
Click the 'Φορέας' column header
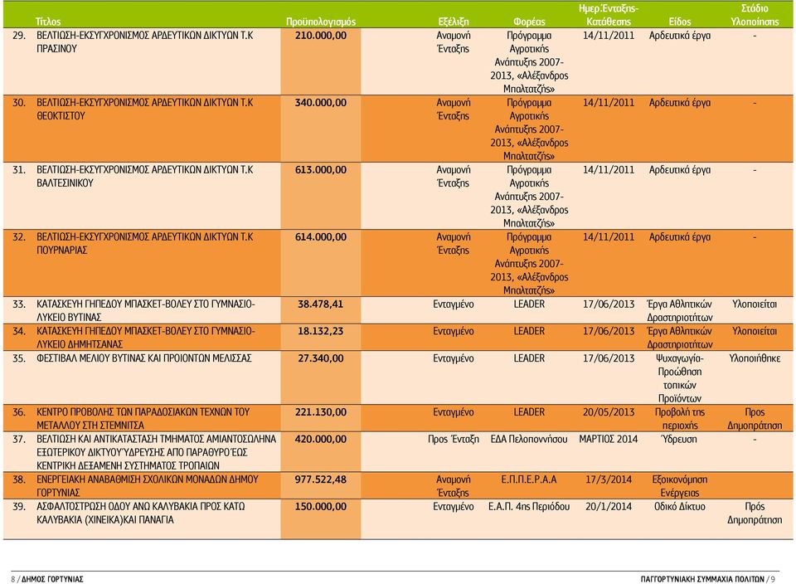click(x=529, y=22)
